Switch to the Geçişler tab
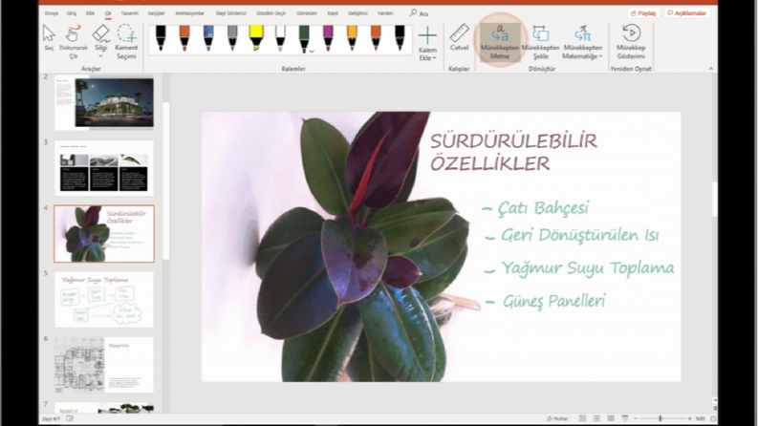The width and height of the screenshot is (758, 426). 156,13
